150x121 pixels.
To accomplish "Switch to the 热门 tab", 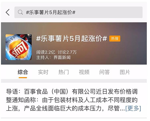I will click(x=64, y=72).
